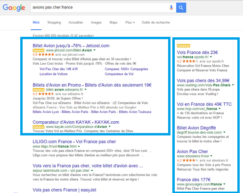This screenshot has height=193, width=243.
Task: Open Vols France dès 23€ ad
Action: (197, 52)
